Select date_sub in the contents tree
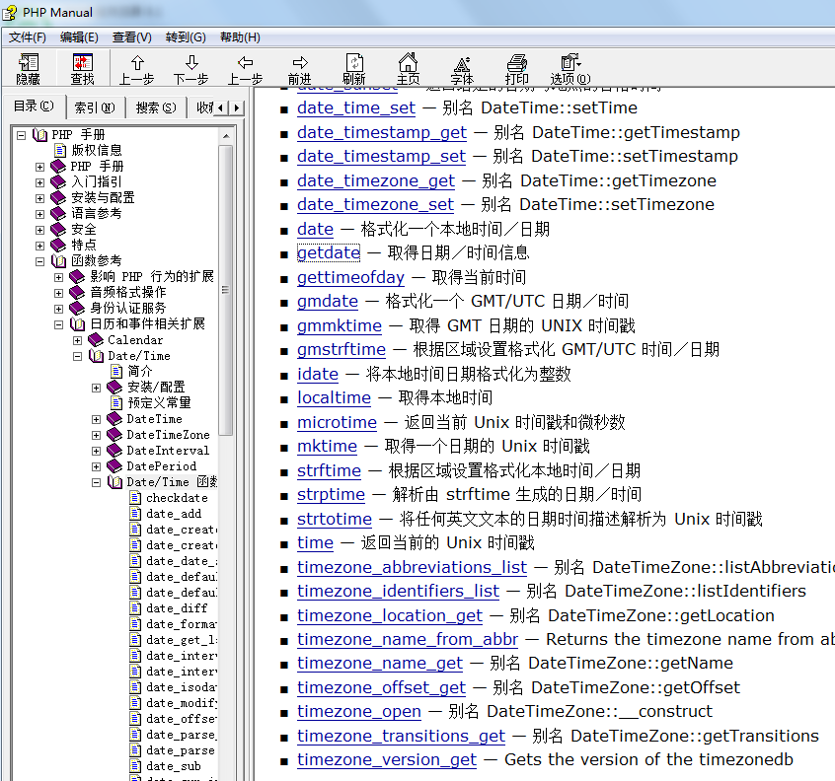Screen dimensions: 835x781 tap(174, 766)
